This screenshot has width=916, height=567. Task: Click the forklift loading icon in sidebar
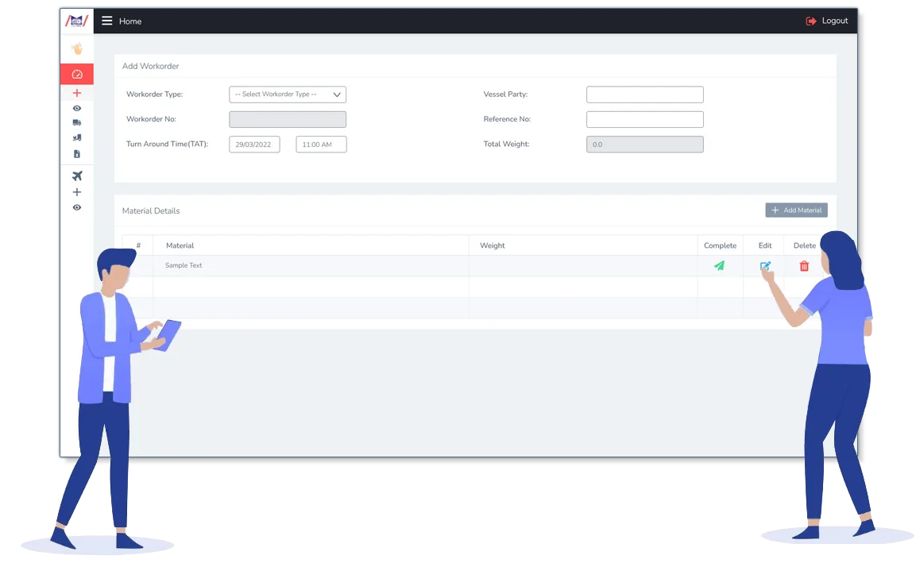[x=77, y=137]
